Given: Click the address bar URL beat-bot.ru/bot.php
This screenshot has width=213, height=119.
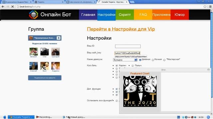Looking at the screenshot, I should 30,7.
